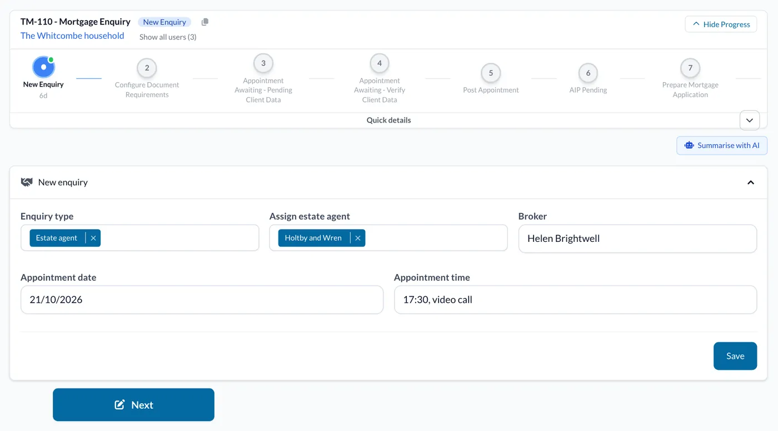This screenshot has height=431, width=778.
Task: Click the handshake icon beside New enquiry
Action: 27,182
